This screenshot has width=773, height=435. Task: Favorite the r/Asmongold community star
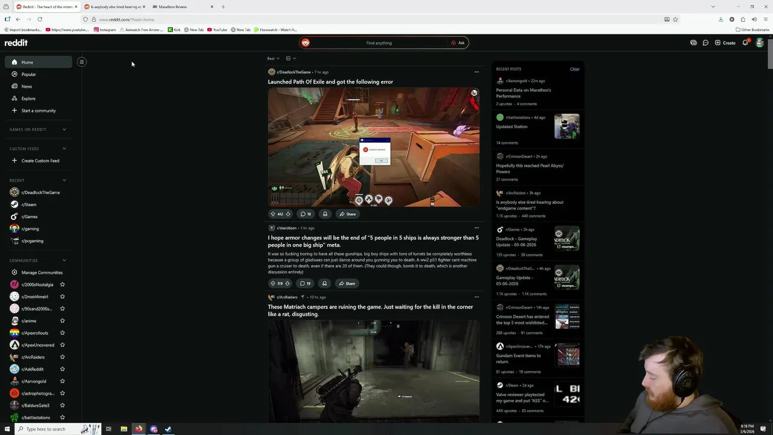tap(62, 381)
